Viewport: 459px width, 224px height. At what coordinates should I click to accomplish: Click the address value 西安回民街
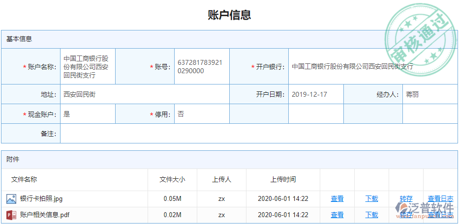tap(79, 94)
